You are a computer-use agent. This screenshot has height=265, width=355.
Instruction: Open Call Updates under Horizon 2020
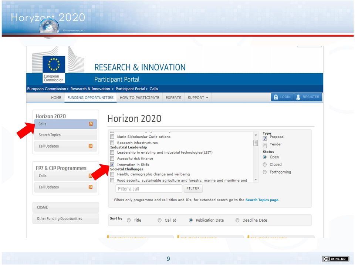tap(66, 146)
